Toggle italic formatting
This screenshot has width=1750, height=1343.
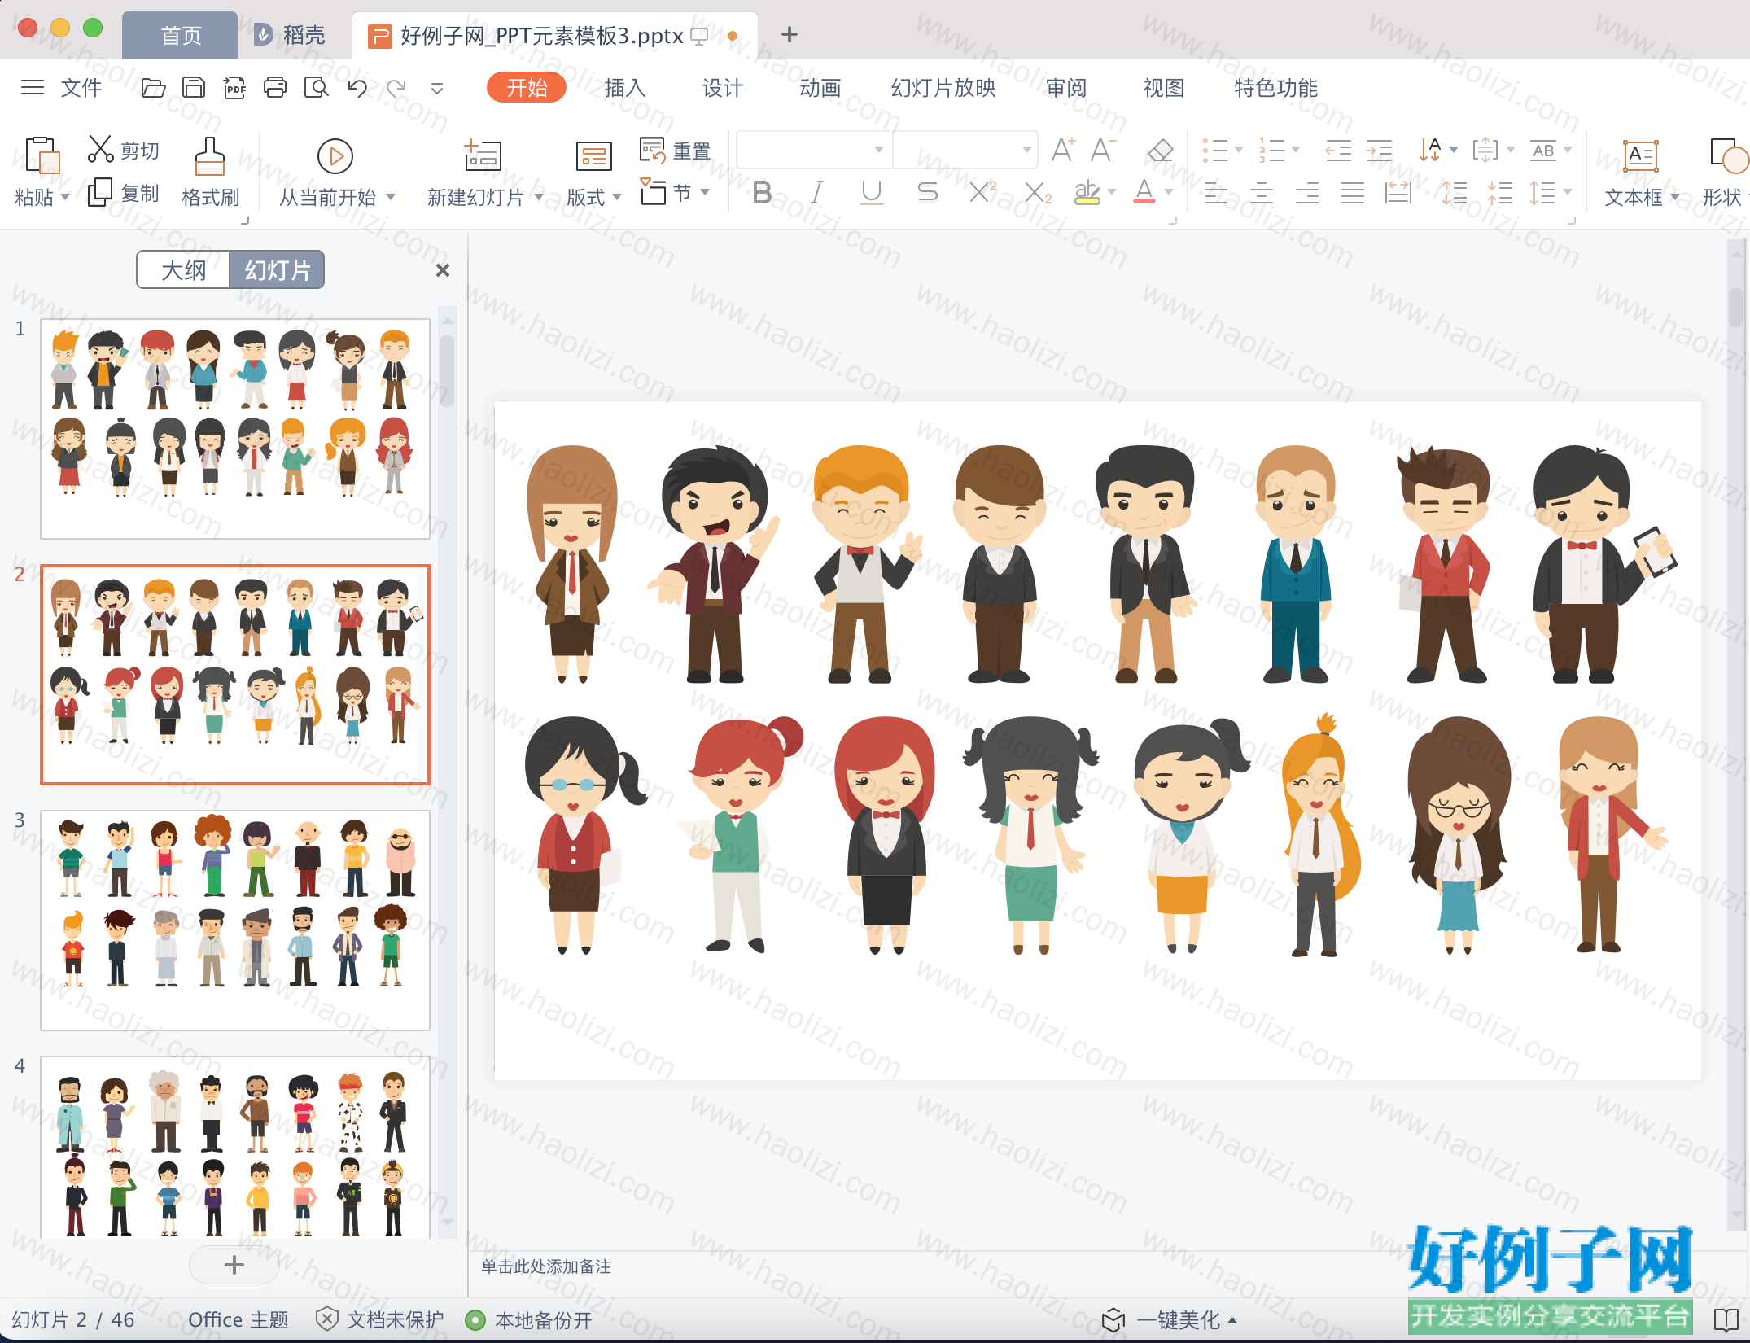point(816,193)
